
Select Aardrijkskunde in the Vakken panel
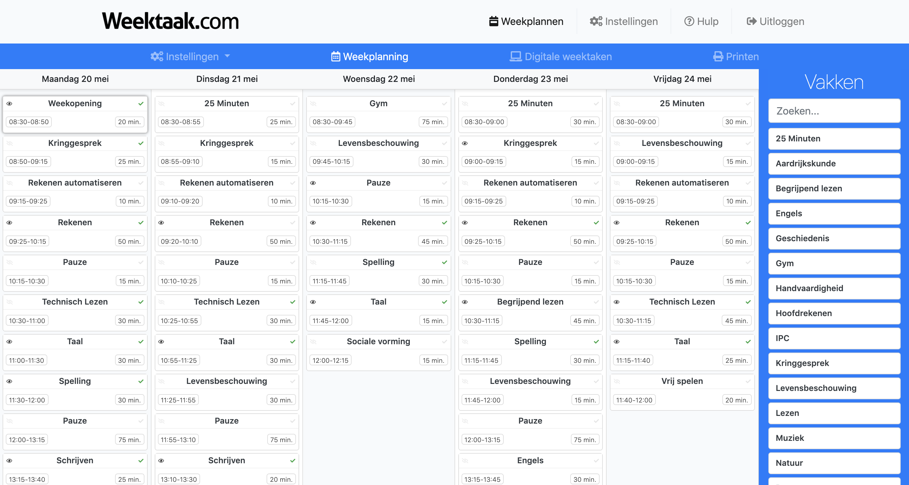tap(834, 163)
